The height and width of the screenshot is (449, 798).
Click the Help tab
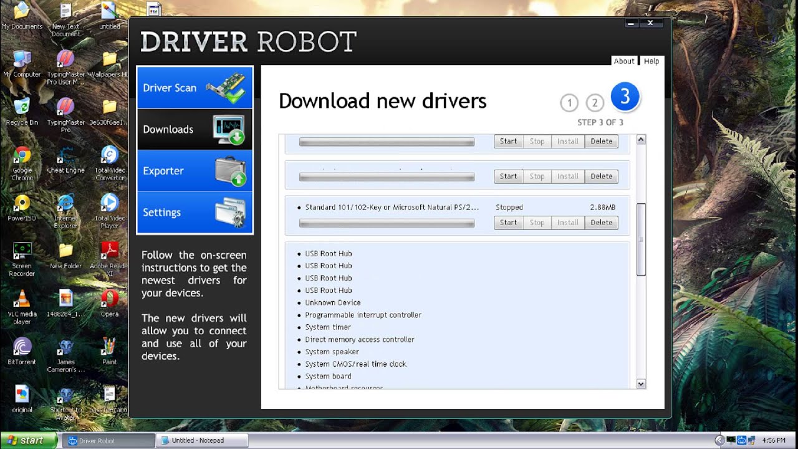[x=651, y=61]
